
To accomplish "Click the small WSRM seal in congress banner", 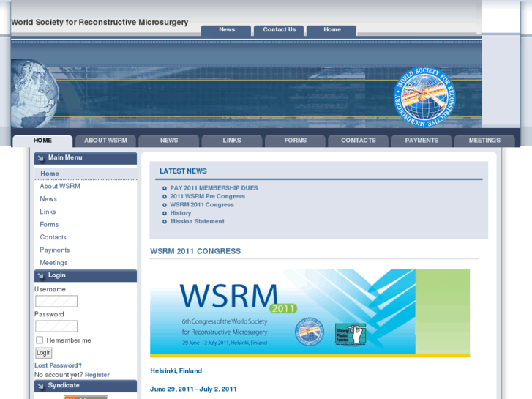I will pyautogui.click(x=309, y=332).
